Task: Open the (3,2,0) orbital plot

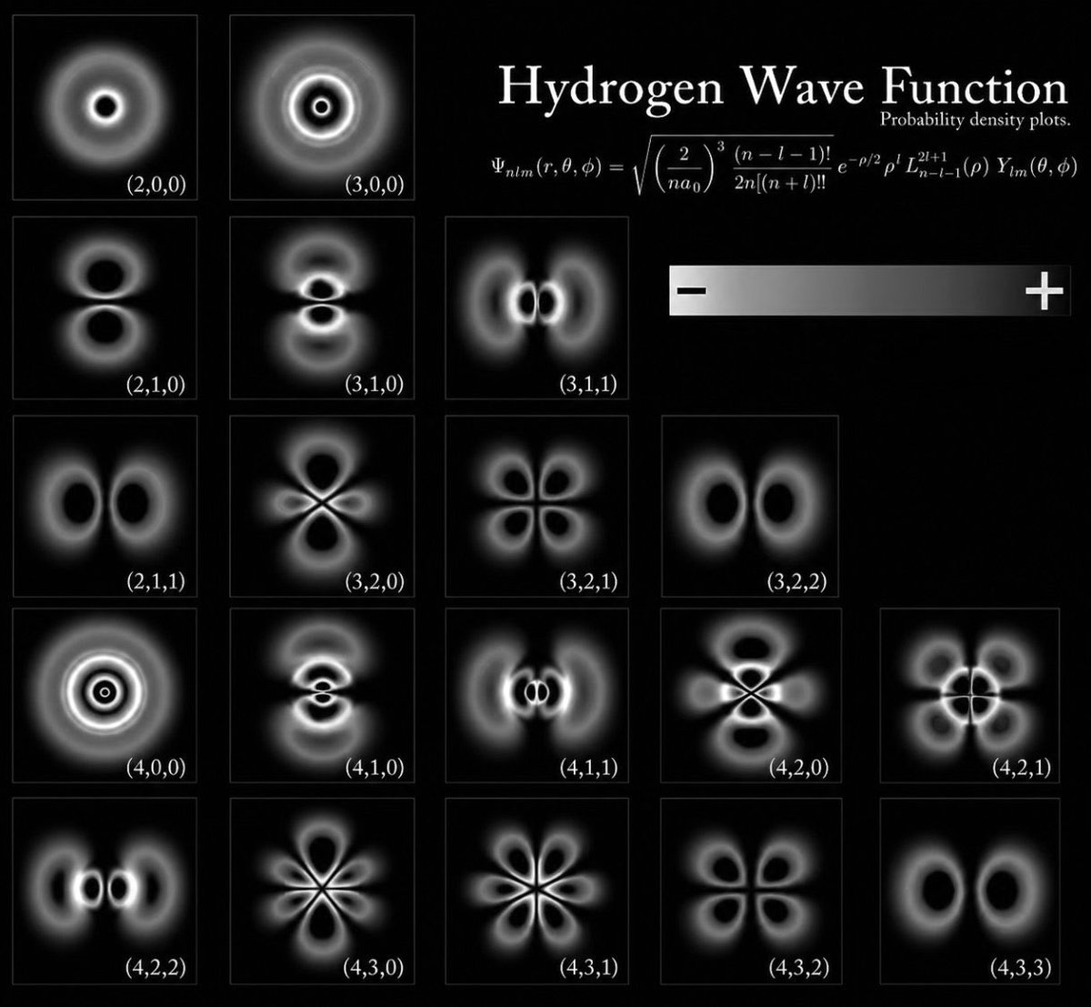Action: click(x=322, y=506)
